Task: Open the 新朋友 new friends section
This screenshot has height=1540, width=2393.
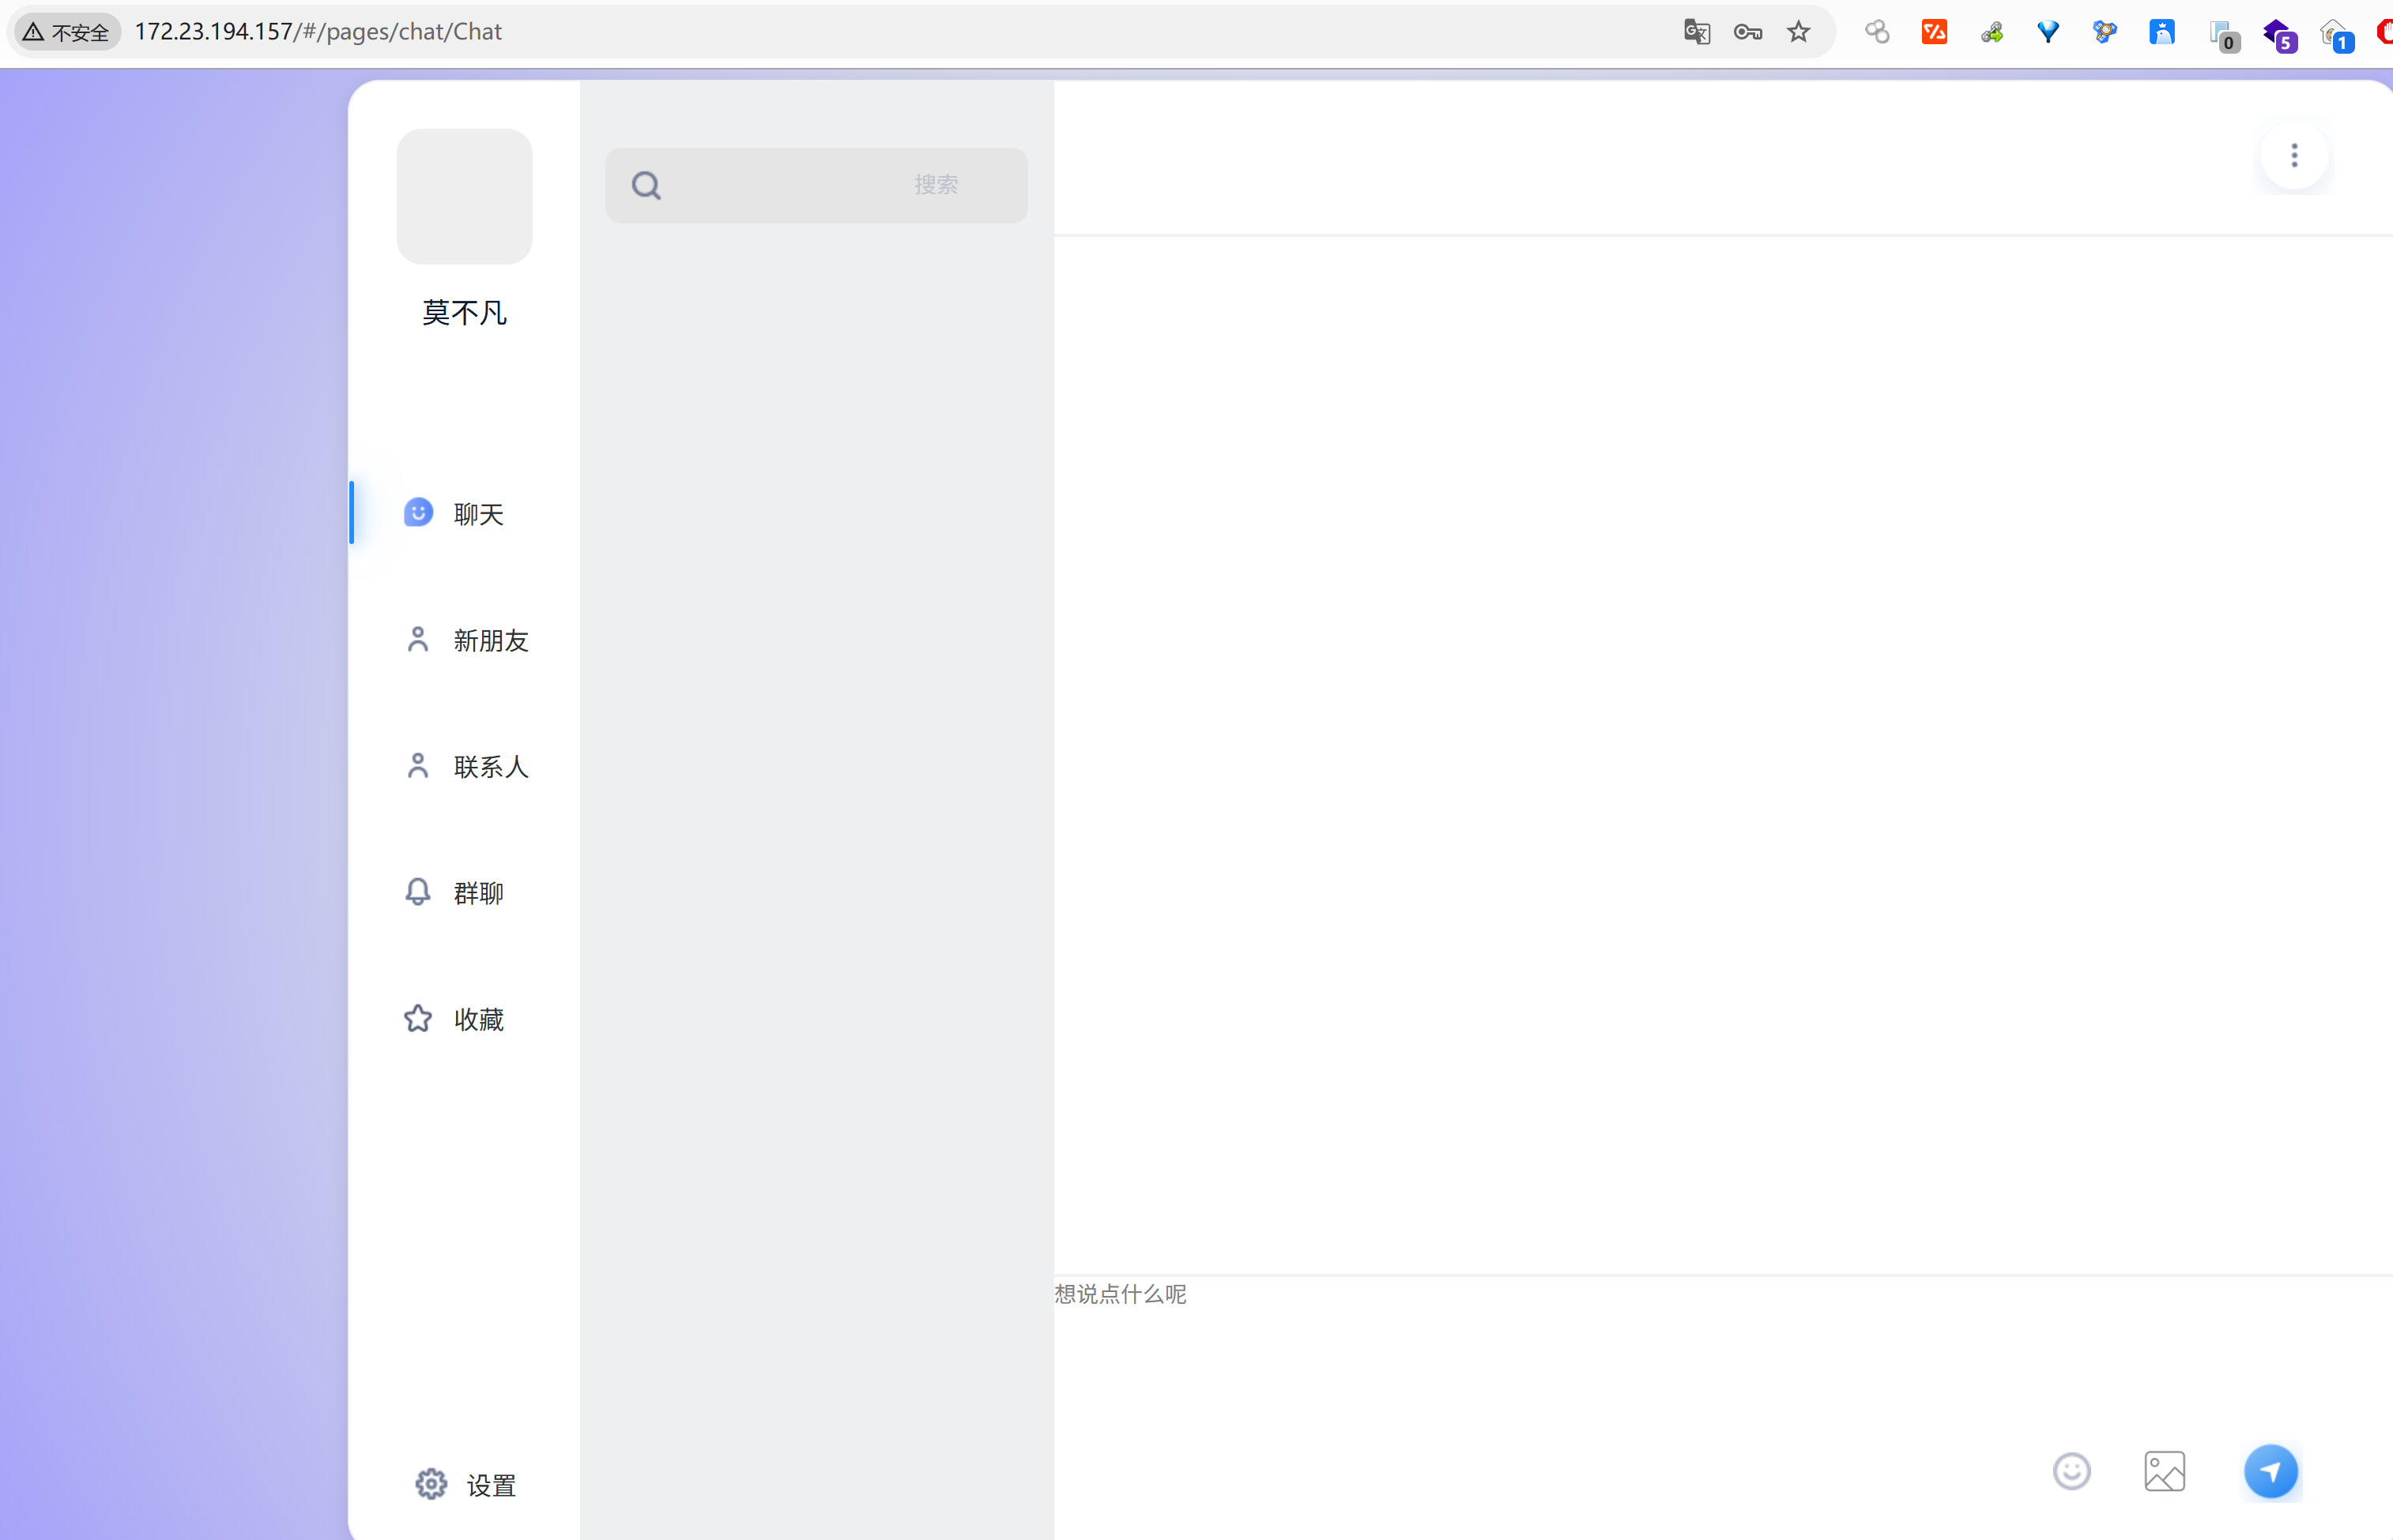Action: 490,640
